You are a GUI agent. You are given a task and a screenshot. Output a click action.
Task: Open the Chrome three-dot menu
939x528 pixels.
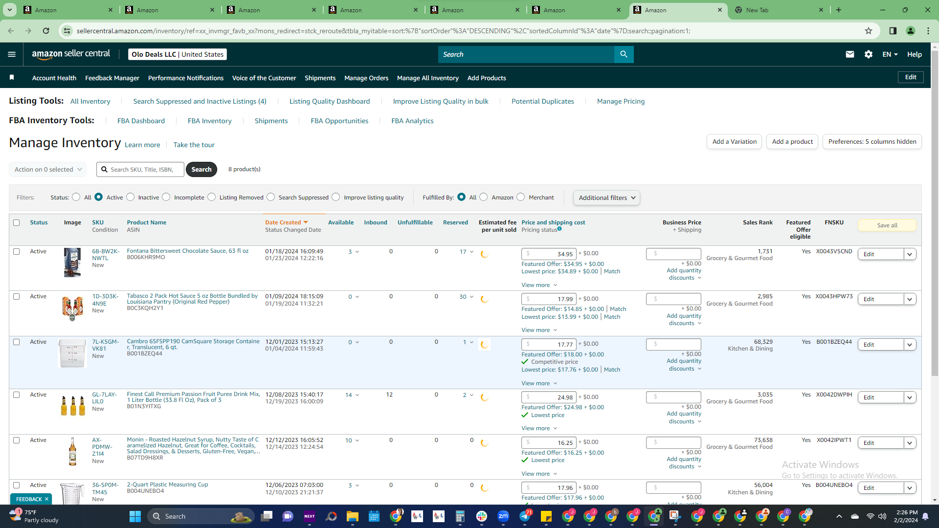click(x=928, y=31)
